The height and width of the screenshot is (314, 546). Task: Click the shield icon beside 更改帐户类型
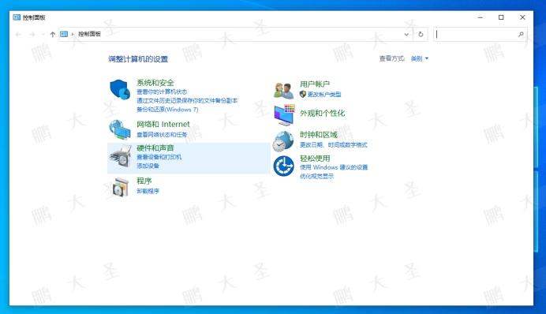pos(303,94)
